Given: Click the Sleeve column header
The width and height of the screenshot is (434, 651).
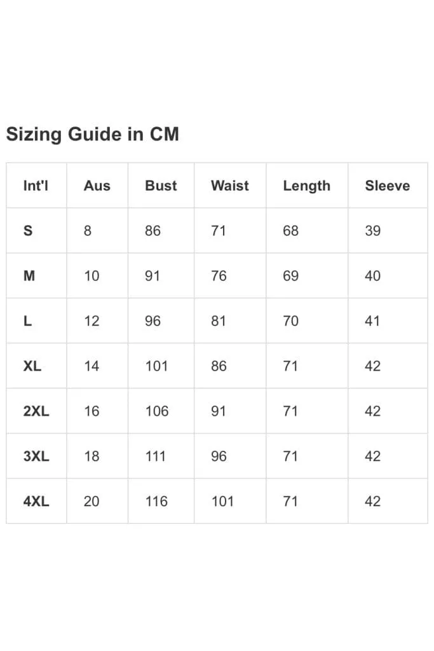Looking at the screenshot, I should [388, 186].
